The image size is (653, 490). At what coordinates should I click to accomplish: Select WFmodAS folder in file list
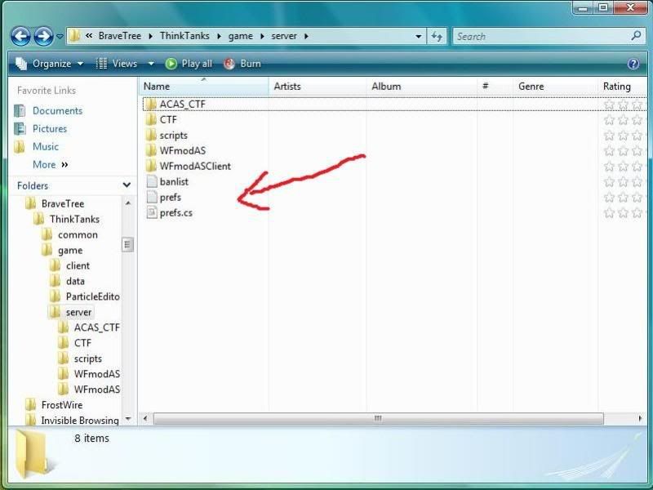point(182,150)
